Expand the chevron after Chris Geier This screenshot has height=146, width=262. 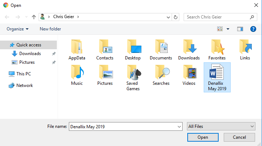(x=78, y=17)
